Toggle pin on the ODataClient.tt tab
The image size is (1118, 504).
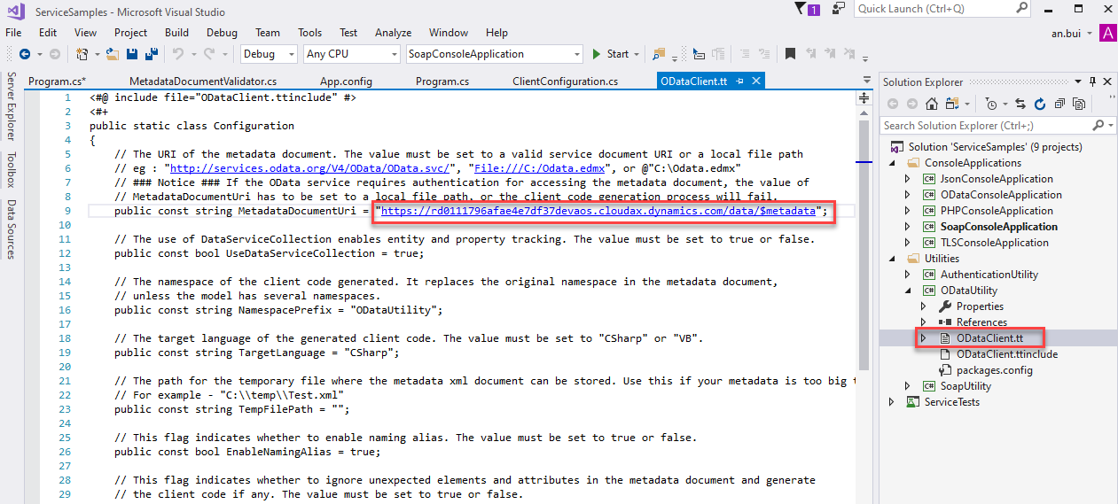coord(740,81)
